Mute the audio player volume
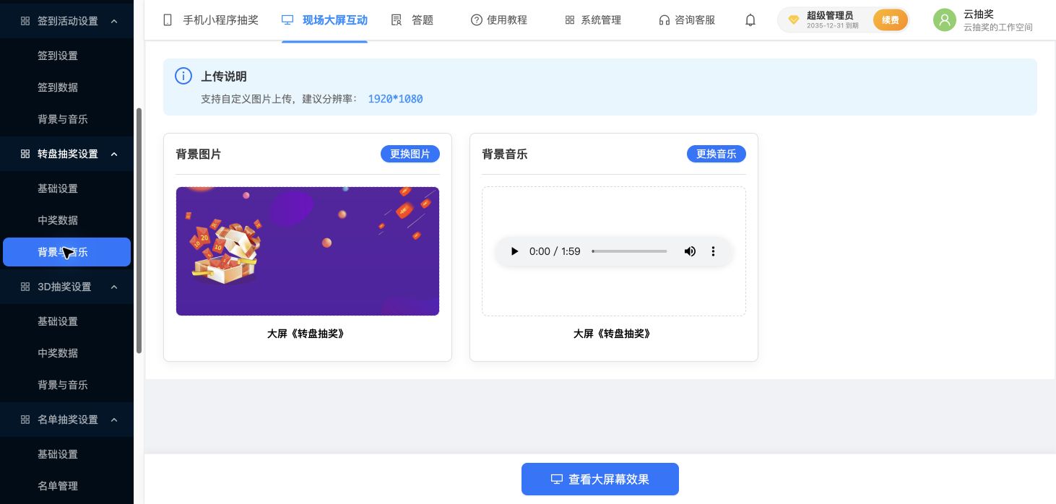1056x504 pixels. [690, 251]
